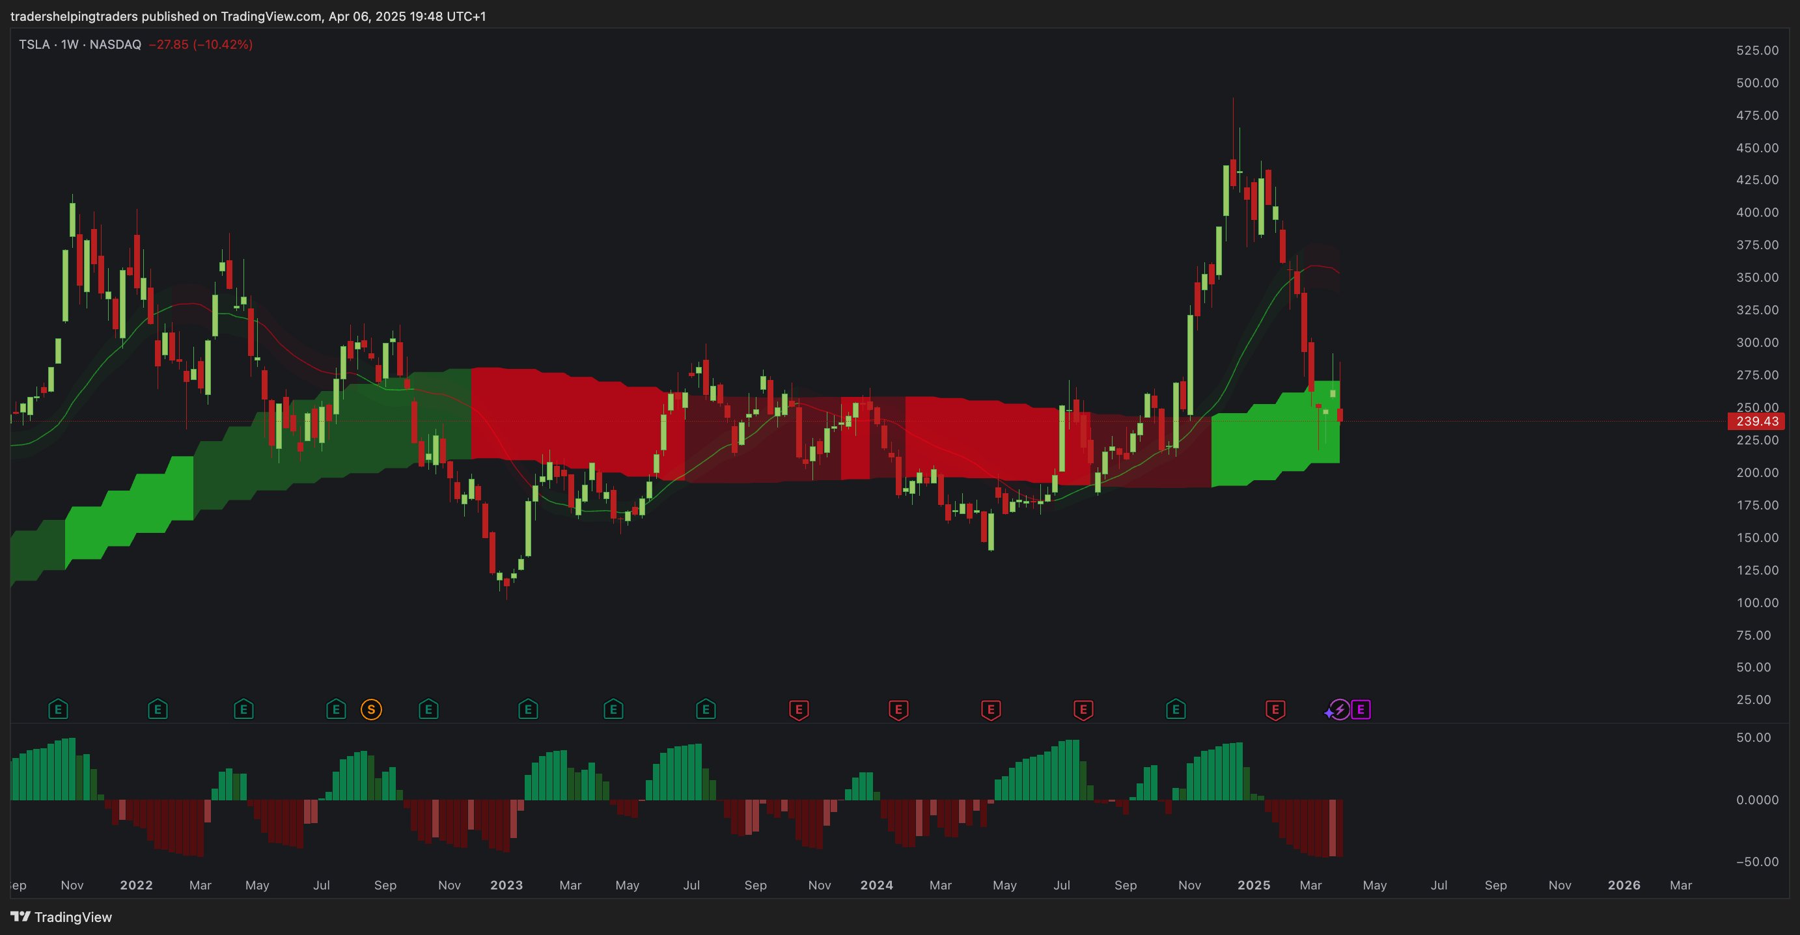Screen dimensions: 1800x935
Task: Click the orange stock split S marker
Action: coord(371,710)
